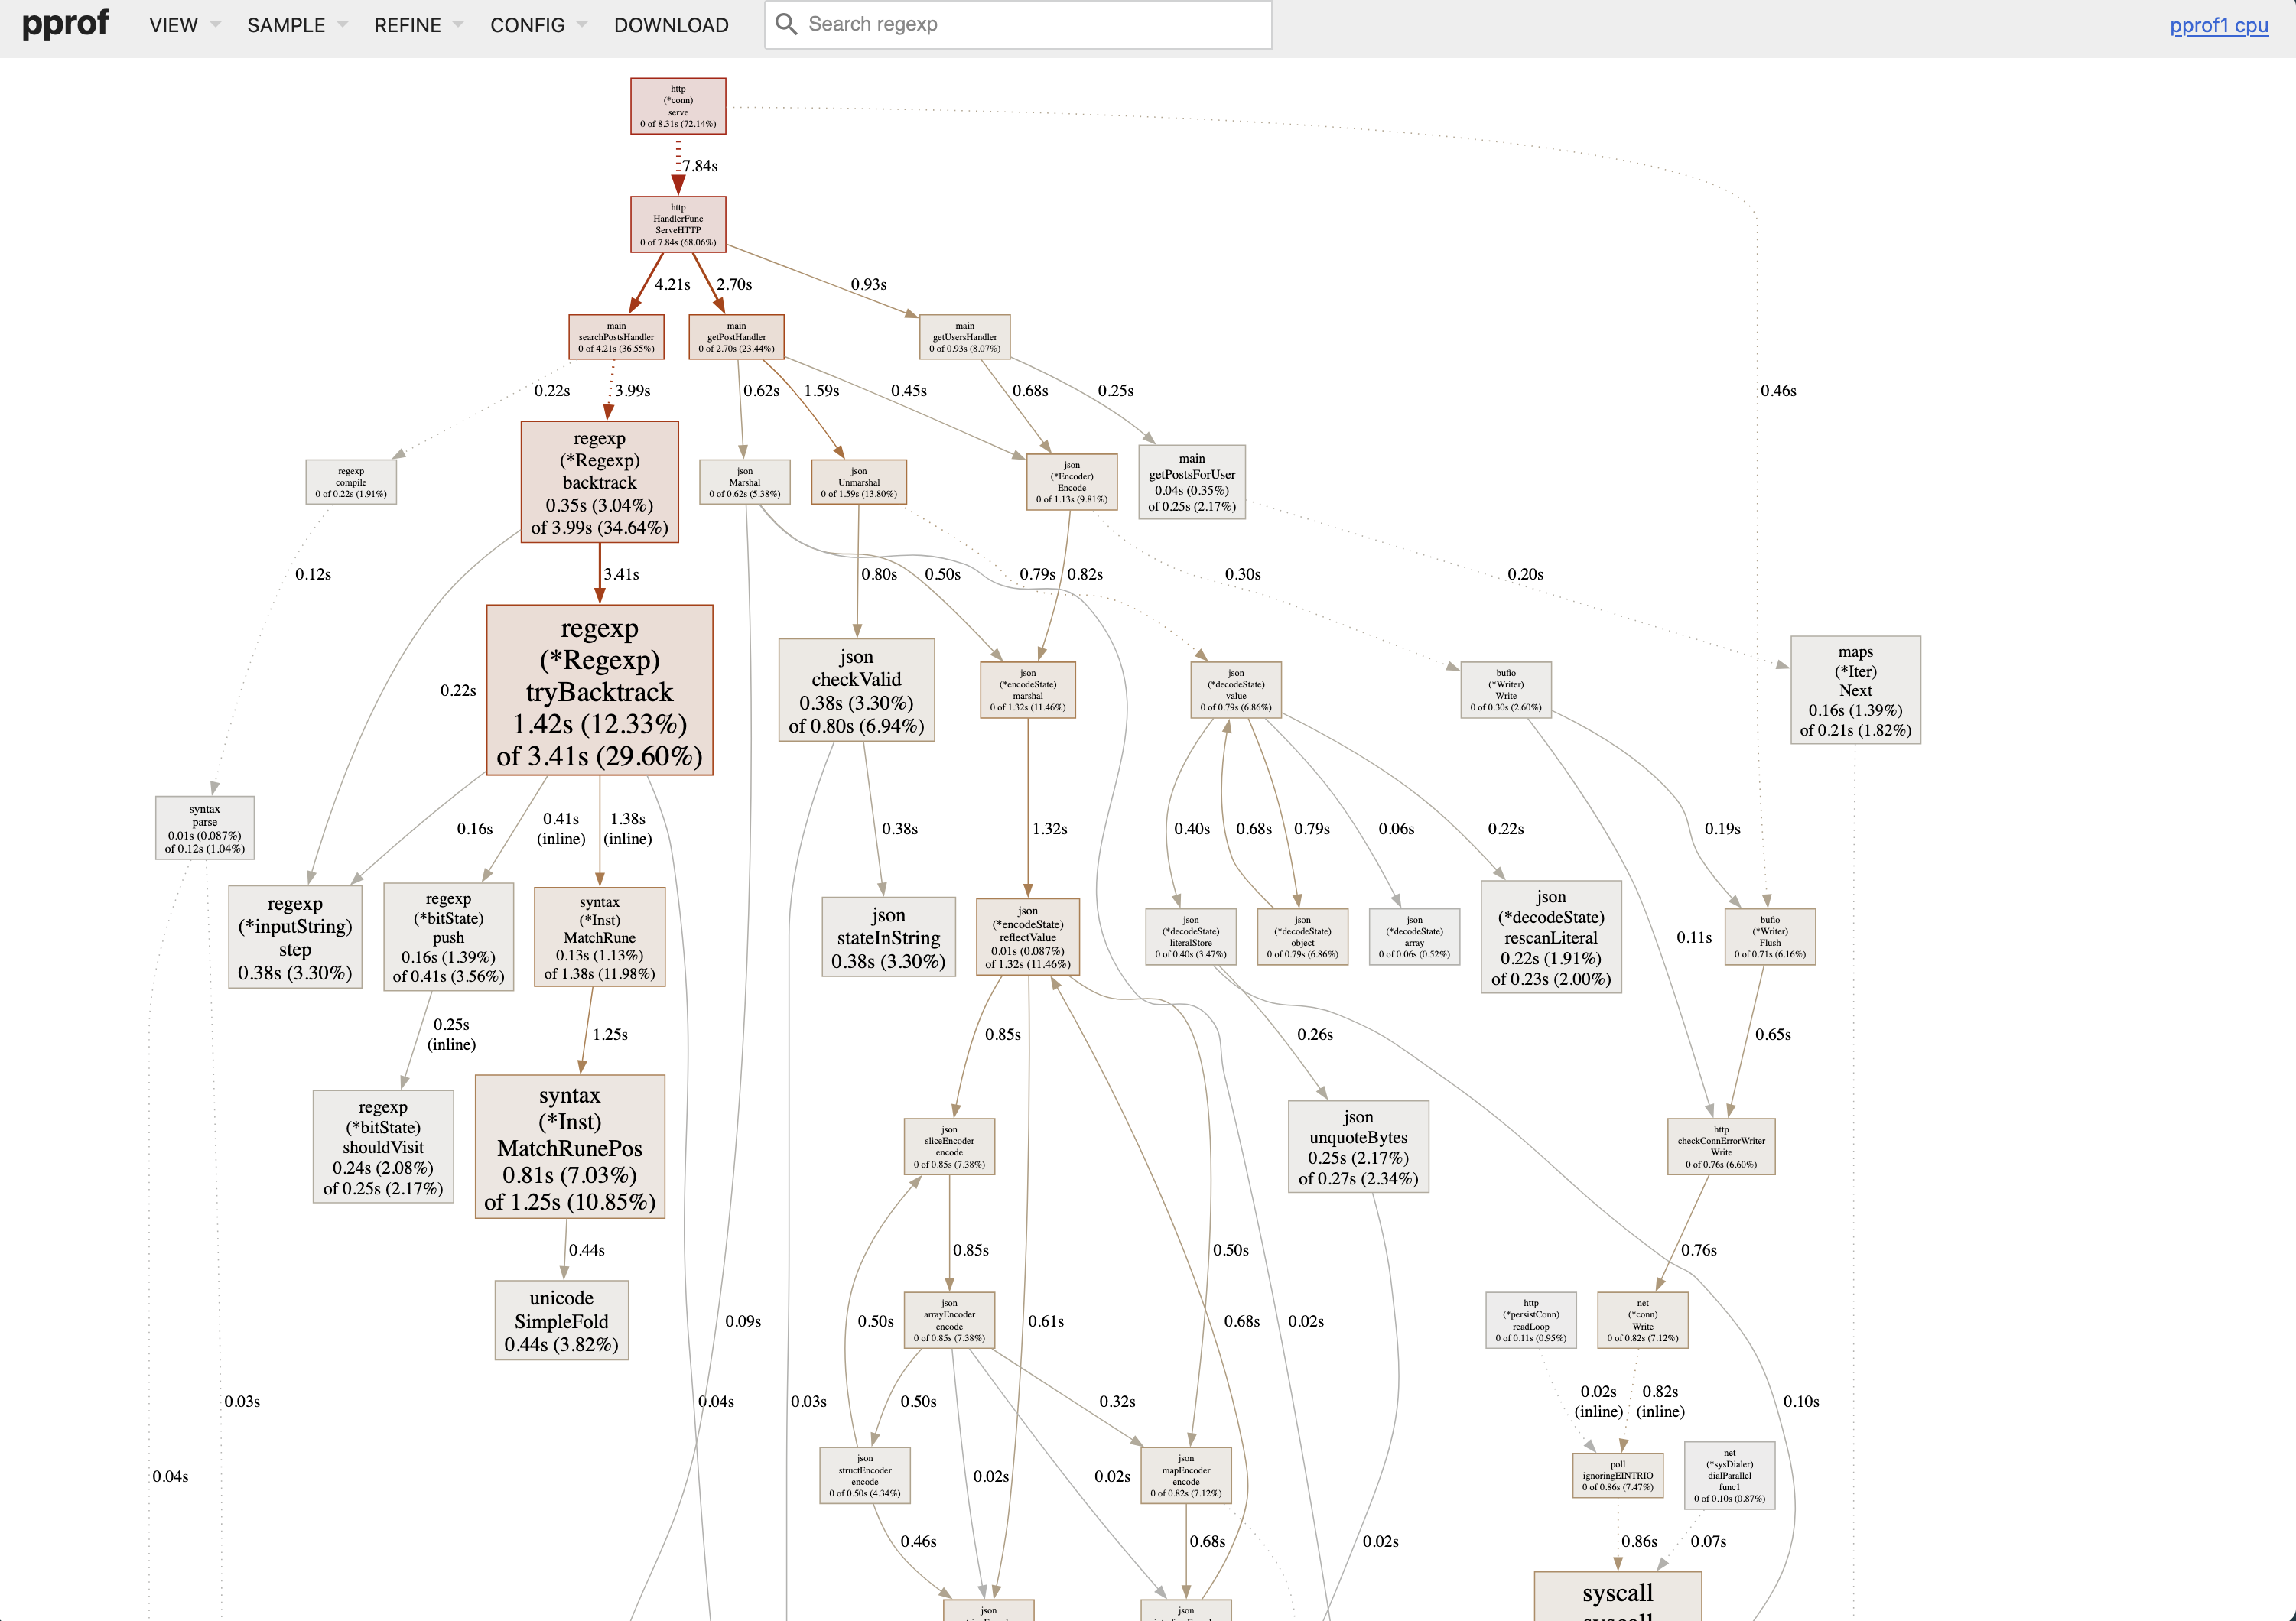Click the pprof logo
Viewport: 2296px width, 1621px height.
(x=64, y=24)
